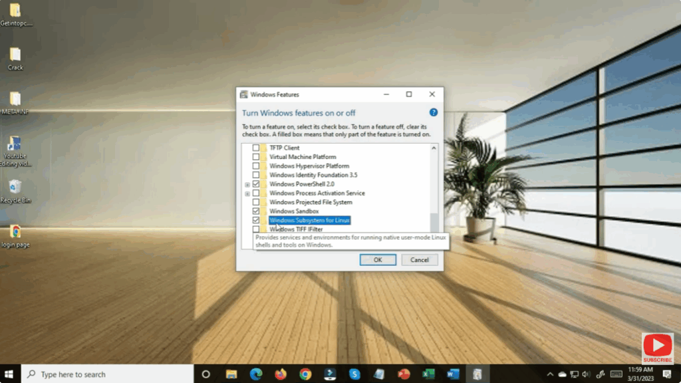Uncheck the Windows Sandbox feature
681x383 pixels.
point(256,211)
